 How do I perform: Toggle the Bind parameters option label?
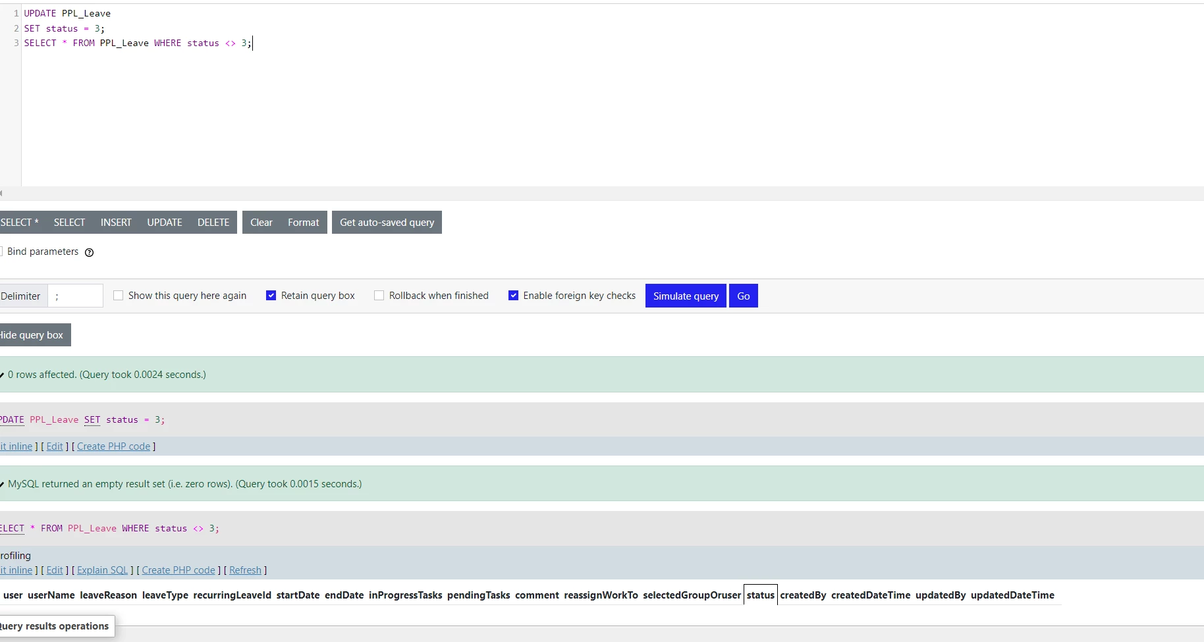43,252
